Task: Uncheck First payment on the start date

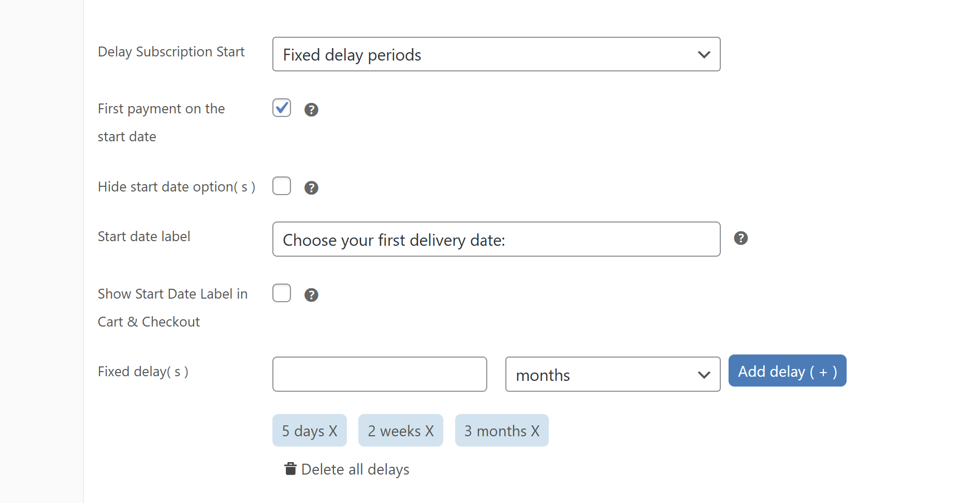Action: [x=282, y=108]
